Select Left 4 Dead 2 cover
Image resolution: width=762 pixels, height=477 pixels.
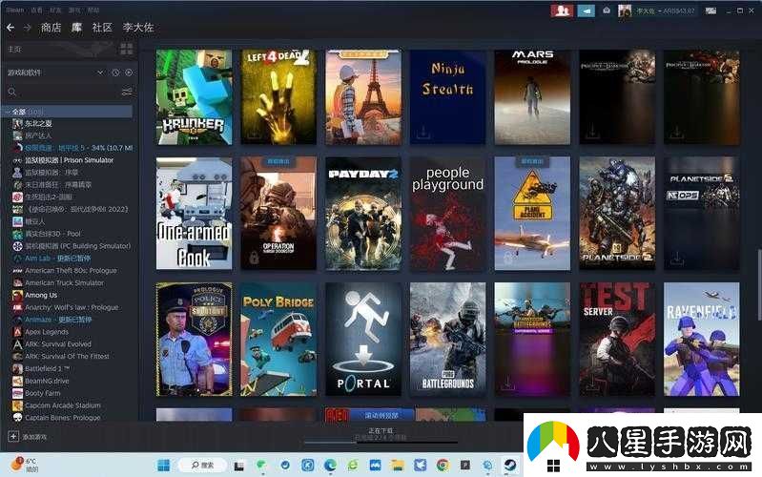[278, 96]
